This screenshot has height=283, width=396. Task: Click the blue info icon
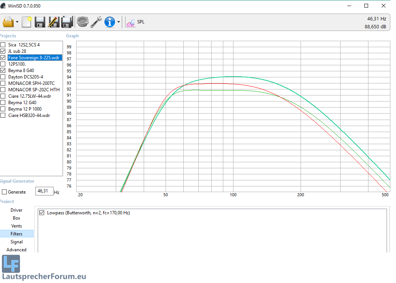point(109,22)
